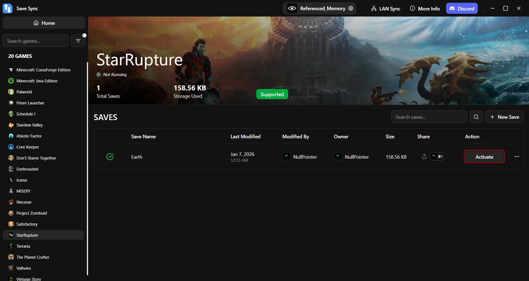This screenshot has height=281, width=529.
Task: Click the NullPointer avatar under Modified By
Action: pos(287,156)
